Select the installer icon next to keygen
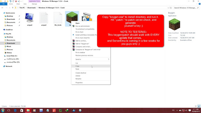 click(x=87, y=17)
